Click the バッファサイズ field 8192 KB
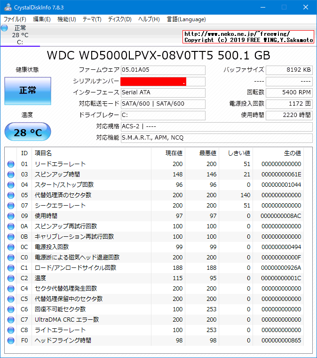 click(289, 70)
